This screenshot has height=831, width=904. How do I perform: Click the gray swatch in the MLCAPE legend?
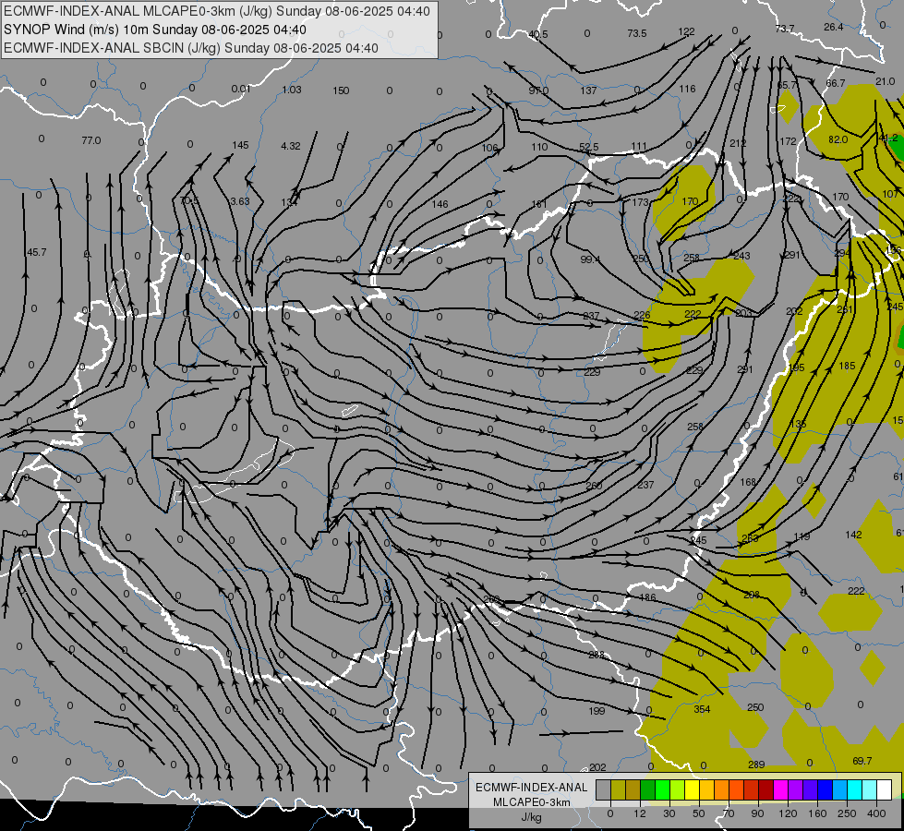[603, 789]
